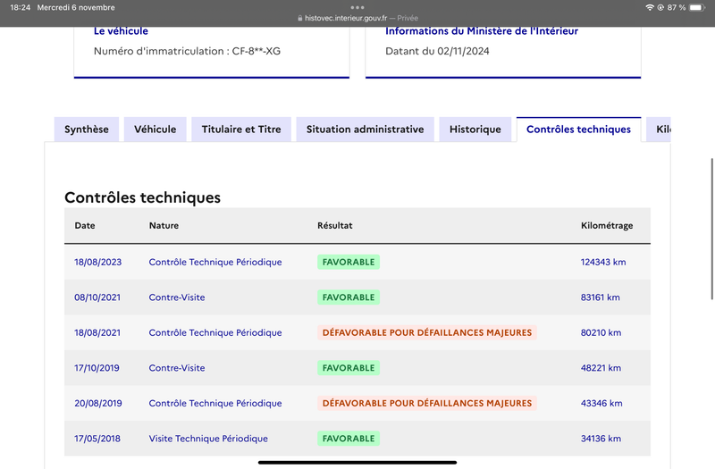Select the Numéro d'immatriculation CF-8**-XG text
715x469 pixels.
tap(187, 51)
